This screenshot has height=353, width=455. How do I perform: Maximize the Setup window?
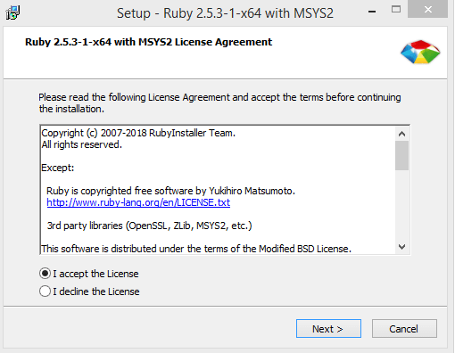pos(396,10)
